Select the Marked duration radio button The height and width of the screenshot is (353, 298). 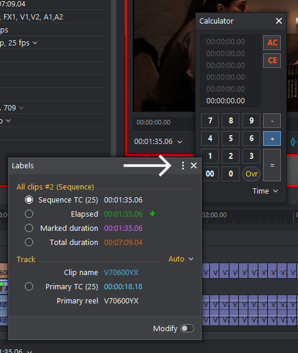tap(29, 228)
